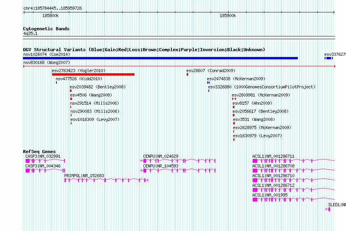Click the chr4:185784445..185959726 coordinate label

52,8
